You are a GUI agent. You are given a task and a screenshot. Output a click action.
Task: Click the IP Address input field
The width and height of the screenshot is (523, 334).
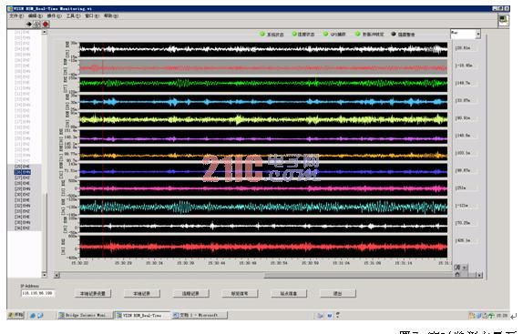(x=37, y=293)
